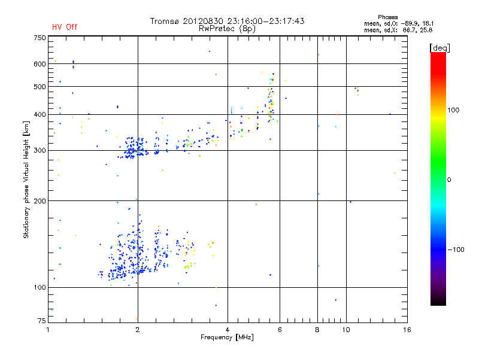
Task: Click the Stationary phase Virtual Height axis label
Action: coord(26,180)
